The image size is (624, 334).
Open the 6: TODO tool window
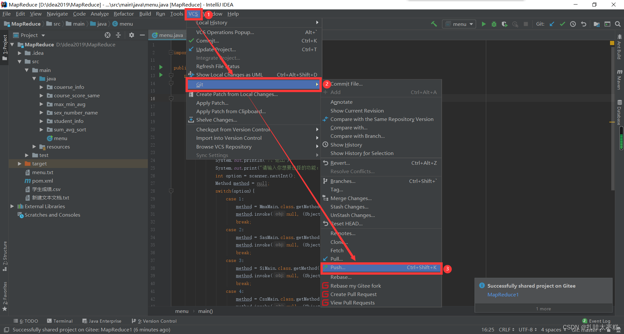pos(26,321)
